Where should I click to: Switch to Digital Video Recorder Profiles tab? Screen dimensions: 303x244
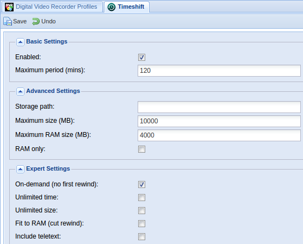click(x=52, y=7)
